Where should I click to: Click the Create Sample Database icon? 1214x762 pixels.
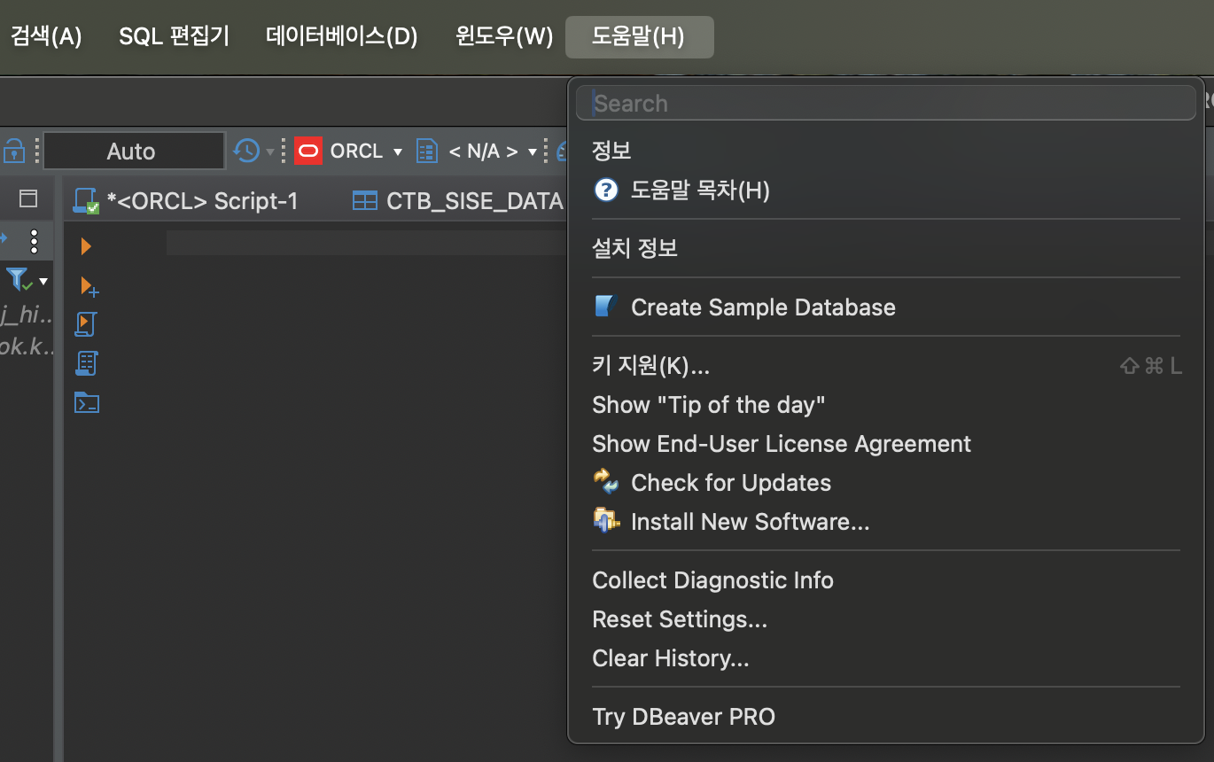(x=605, y=307)
